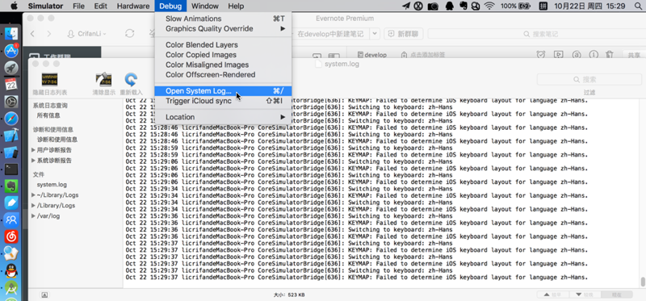Click 在develop中新建笔记 button
The image size is (646, 301).
pos(330,34)
